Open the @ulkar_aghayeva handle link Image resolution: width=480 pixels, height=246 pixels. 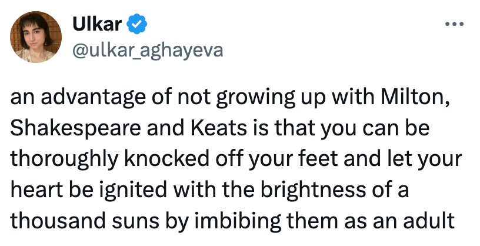pyautogui.click(x=147, y=51)
